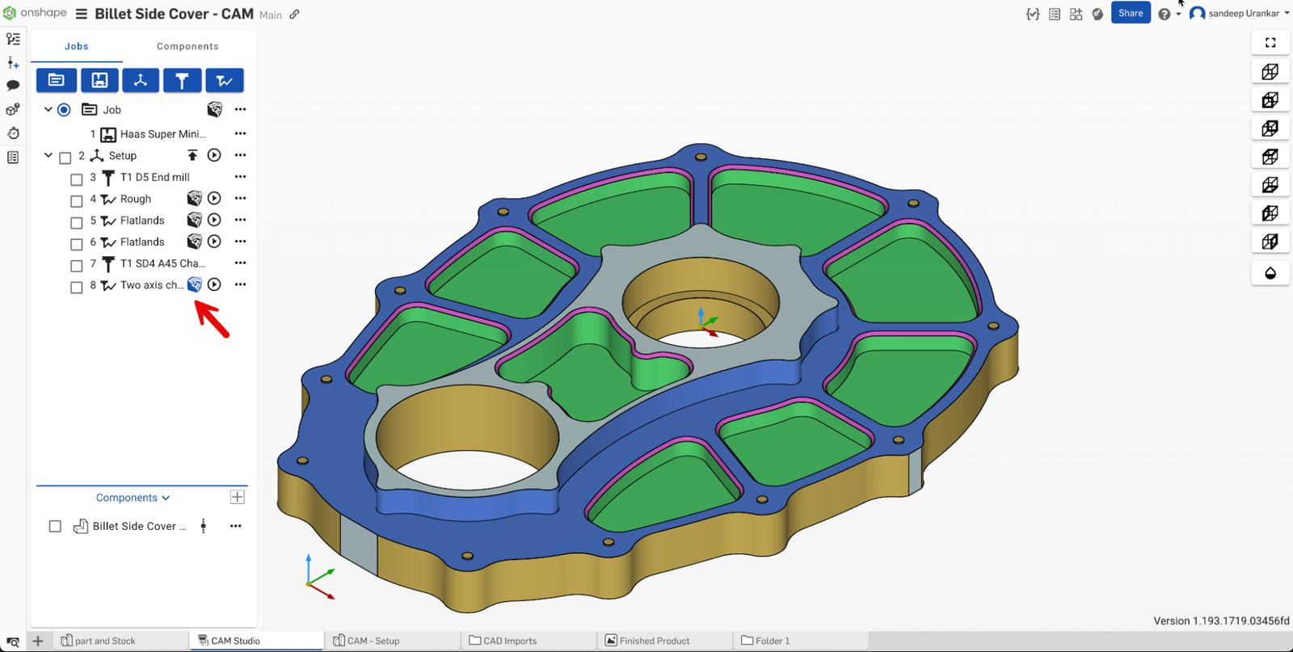Screen dimensions: 1293x652
Task: Click the add machine toolbar icon
Action: click(x=99, y=80)
